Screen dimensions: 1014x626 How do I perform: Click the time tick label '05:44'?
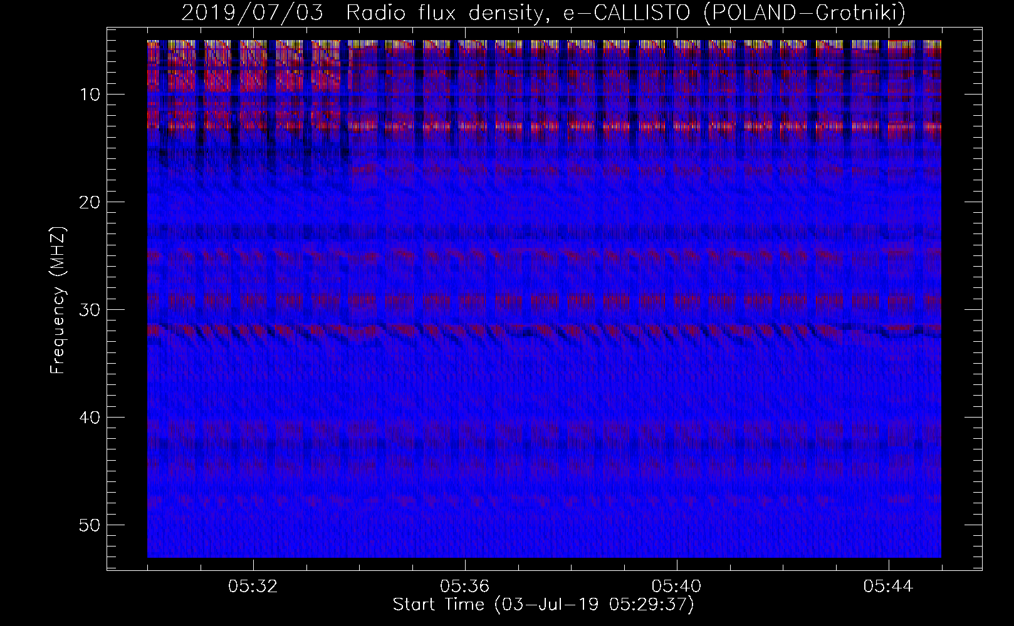[x=889, y=587]
